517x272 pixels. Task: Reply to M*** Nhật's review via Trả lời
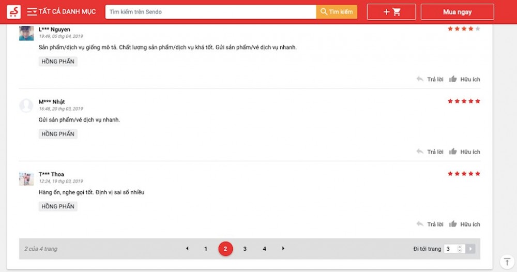[x=430, y=152]
